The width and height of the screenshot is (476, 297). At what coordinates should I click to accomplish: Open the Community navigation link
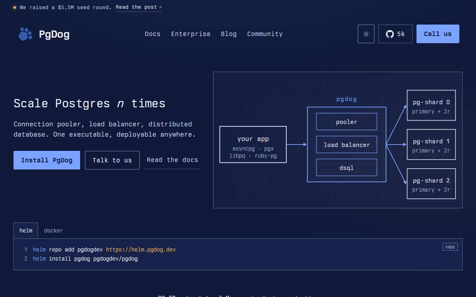click(x=265, y=34)
